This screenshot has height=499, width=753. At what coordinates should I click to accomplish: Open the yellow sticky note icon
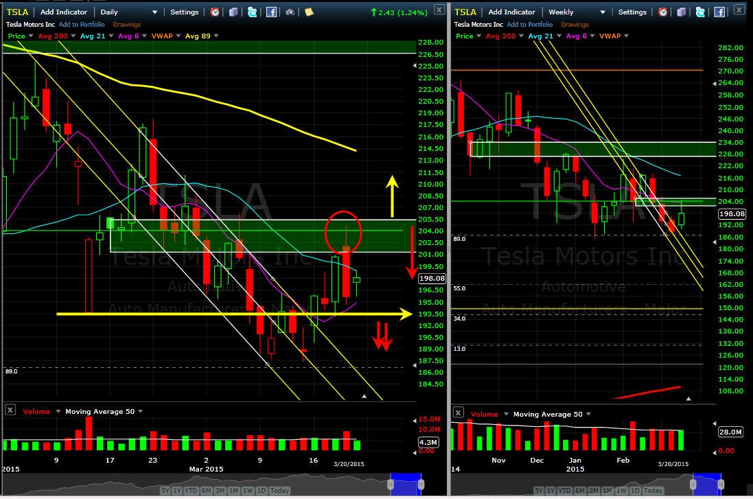[x=310, y=12]
